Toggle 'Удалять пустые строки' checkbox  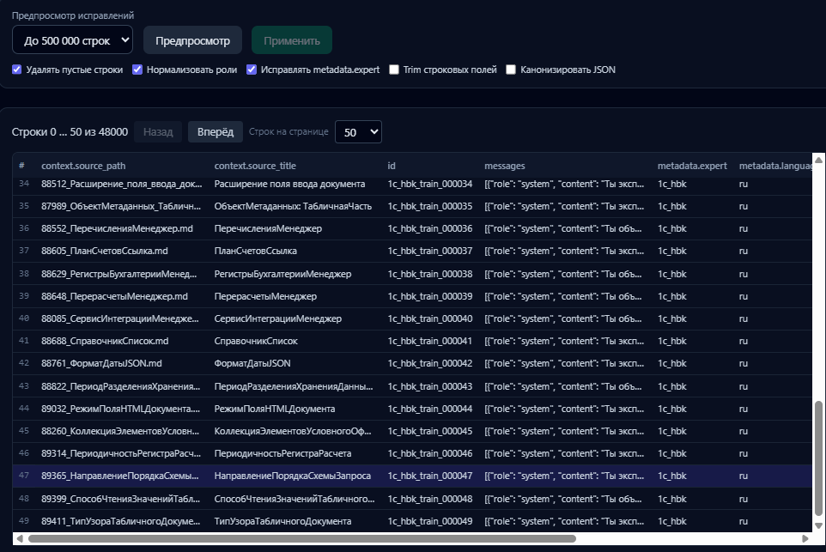pyautogui.click(x=17, y=70)
